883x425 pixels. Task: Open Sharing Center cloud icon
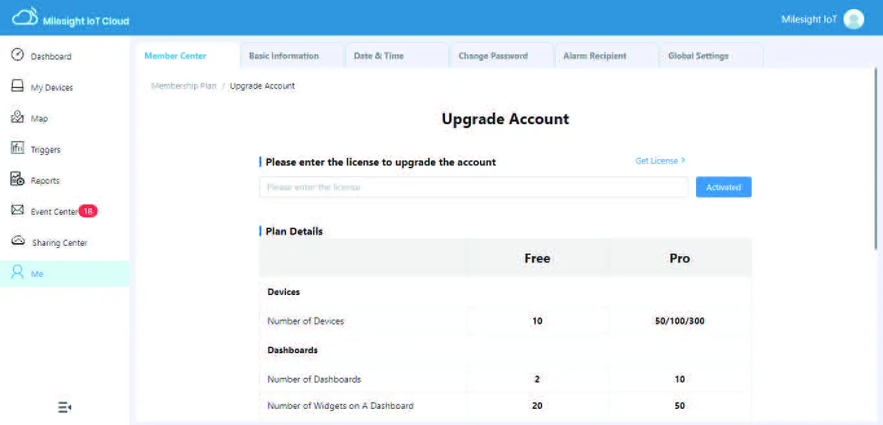coord(18,241)
